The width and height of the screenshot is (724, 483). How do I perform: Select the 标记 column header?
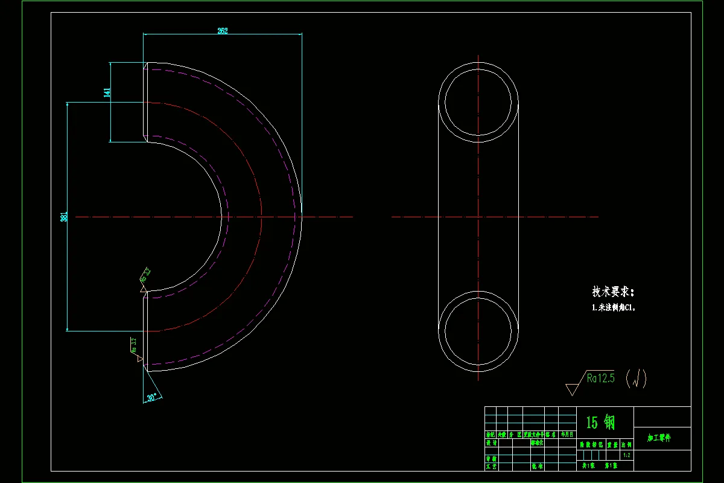(x=491, y=435)
